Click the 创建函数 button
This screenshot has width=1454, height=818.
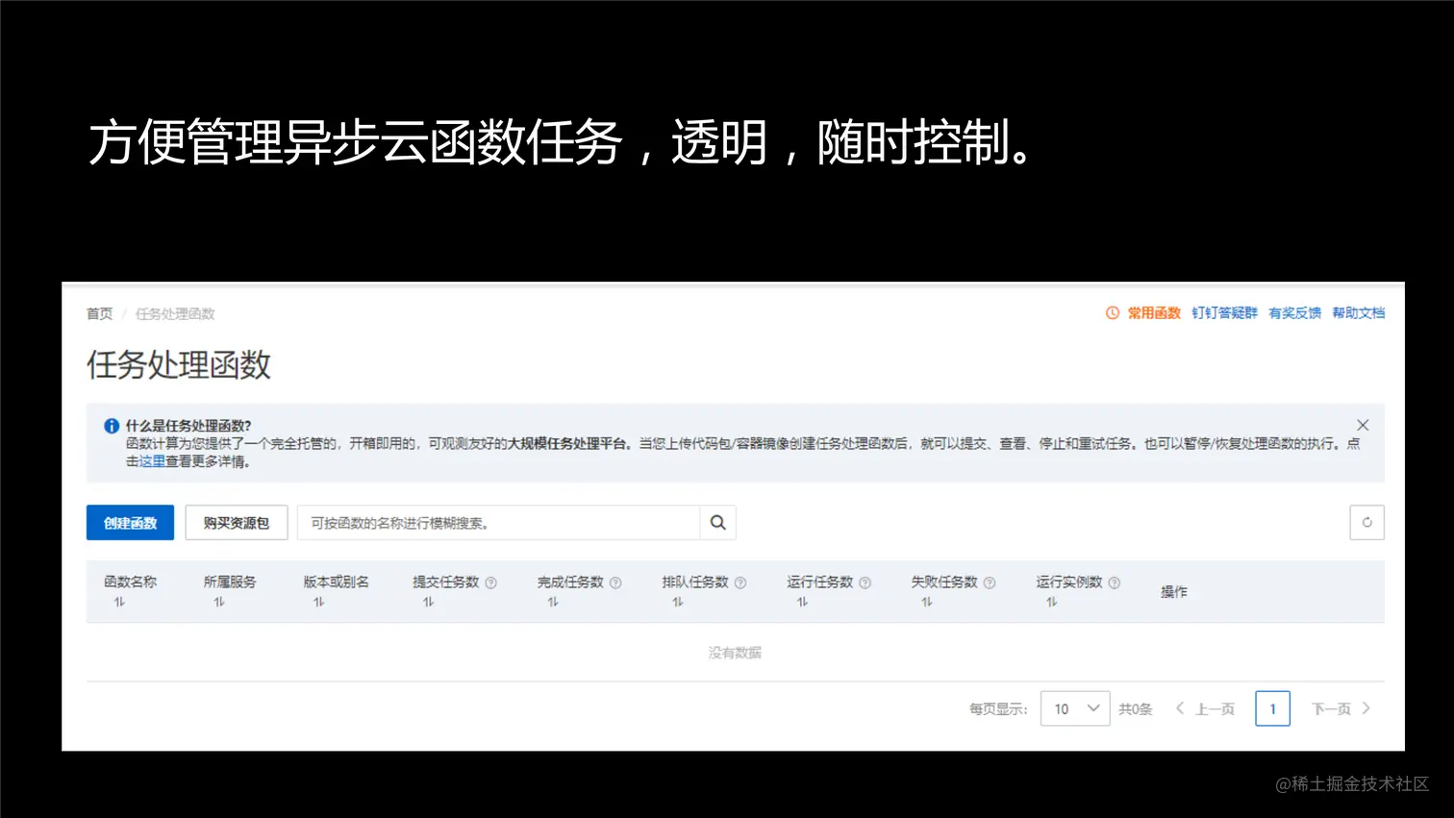[130, 522]
